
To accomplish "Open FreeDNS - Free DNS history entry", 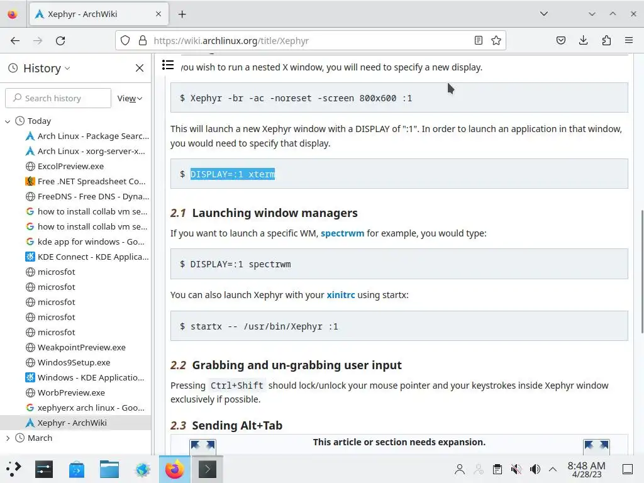I will click(x=87, y=197).
